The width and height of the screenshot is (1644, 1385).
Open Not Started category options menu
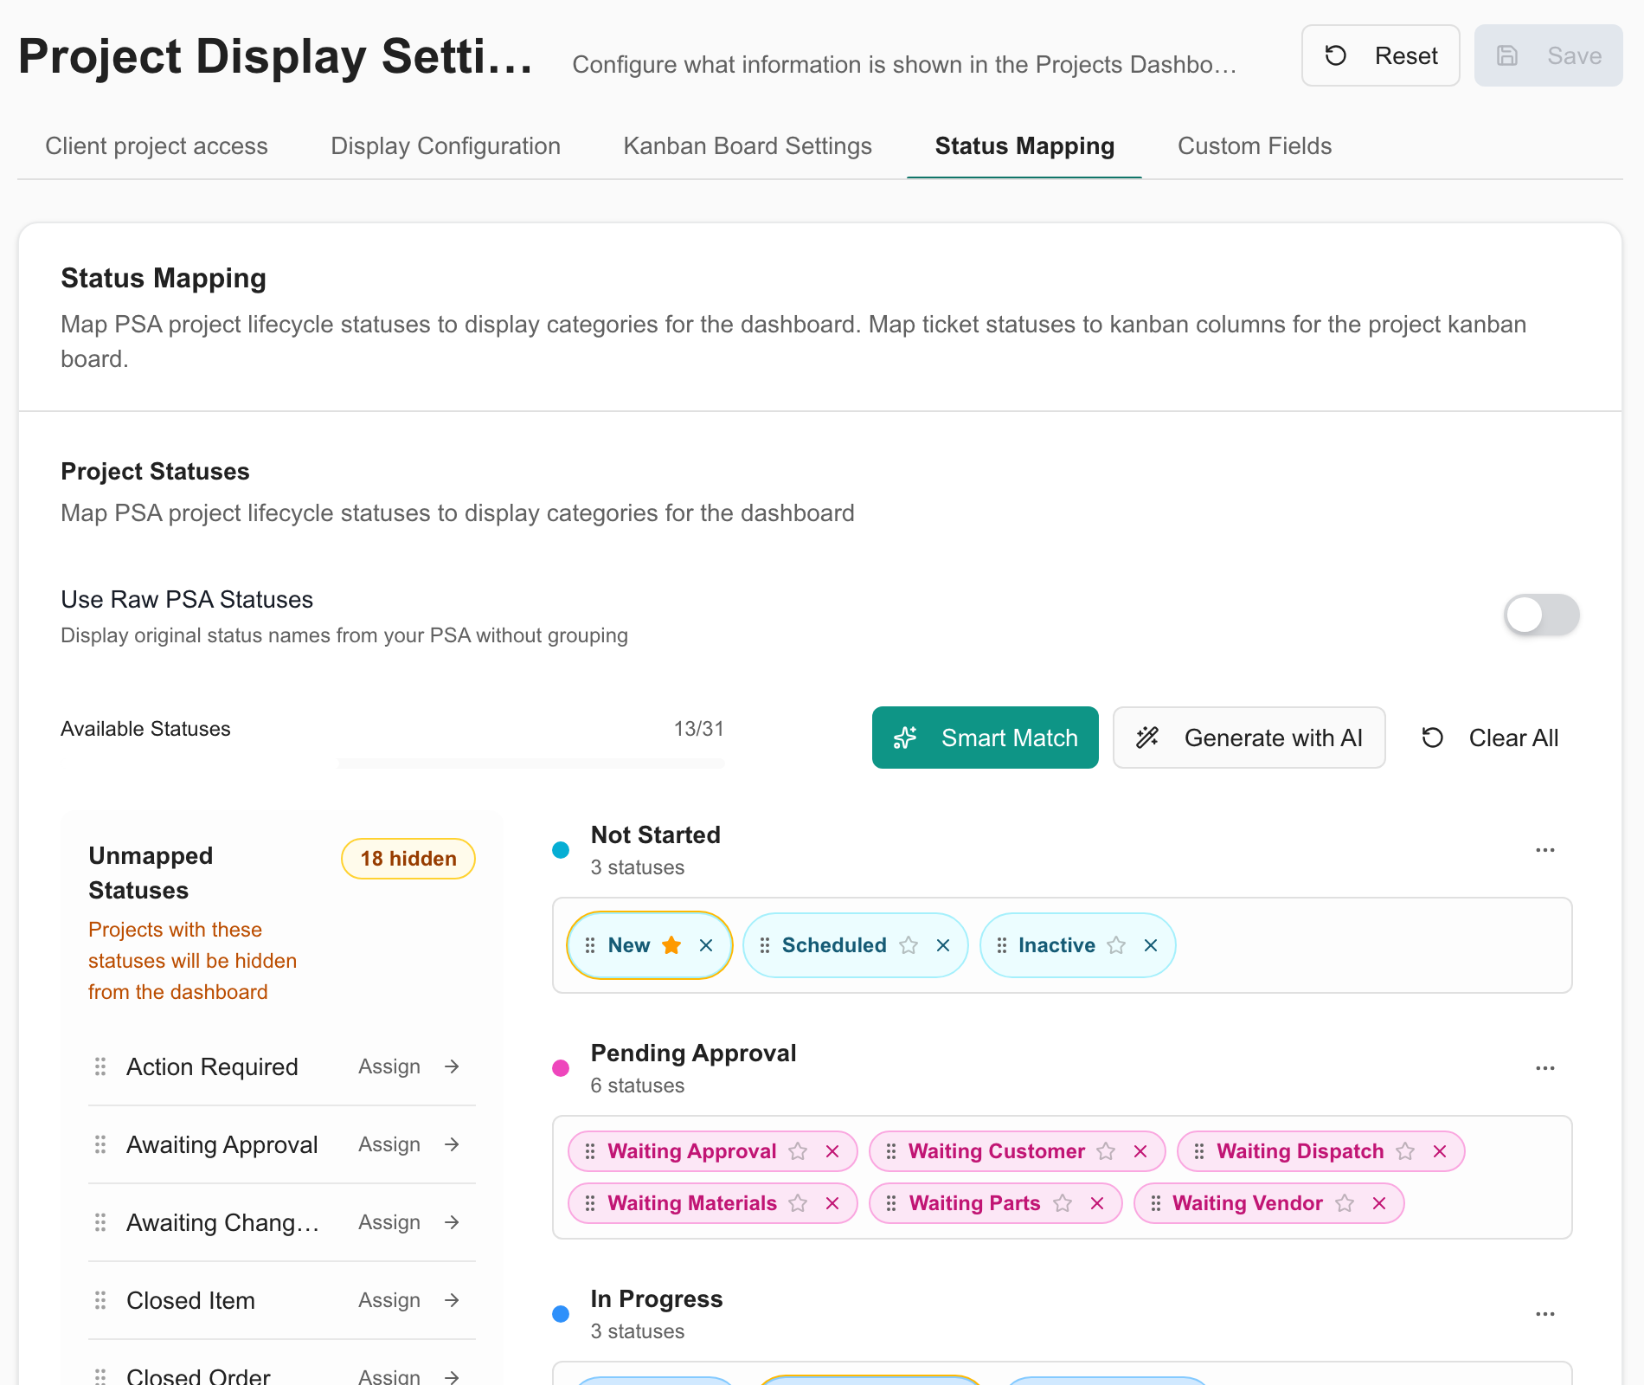1545,850
